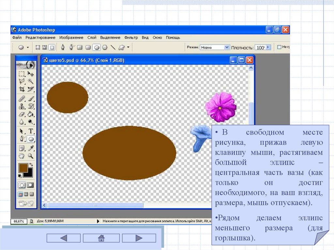This screenshot has width=334, height=250.
Task: Toggle Fill Pixels mode in options bar
Action: [52, 47]
